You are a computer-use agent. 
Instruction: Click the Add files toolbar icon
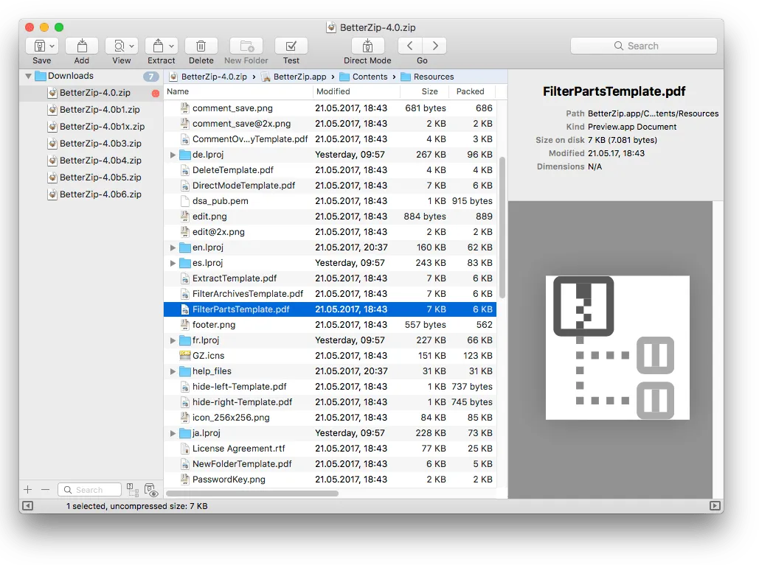[x=82, y=46]
